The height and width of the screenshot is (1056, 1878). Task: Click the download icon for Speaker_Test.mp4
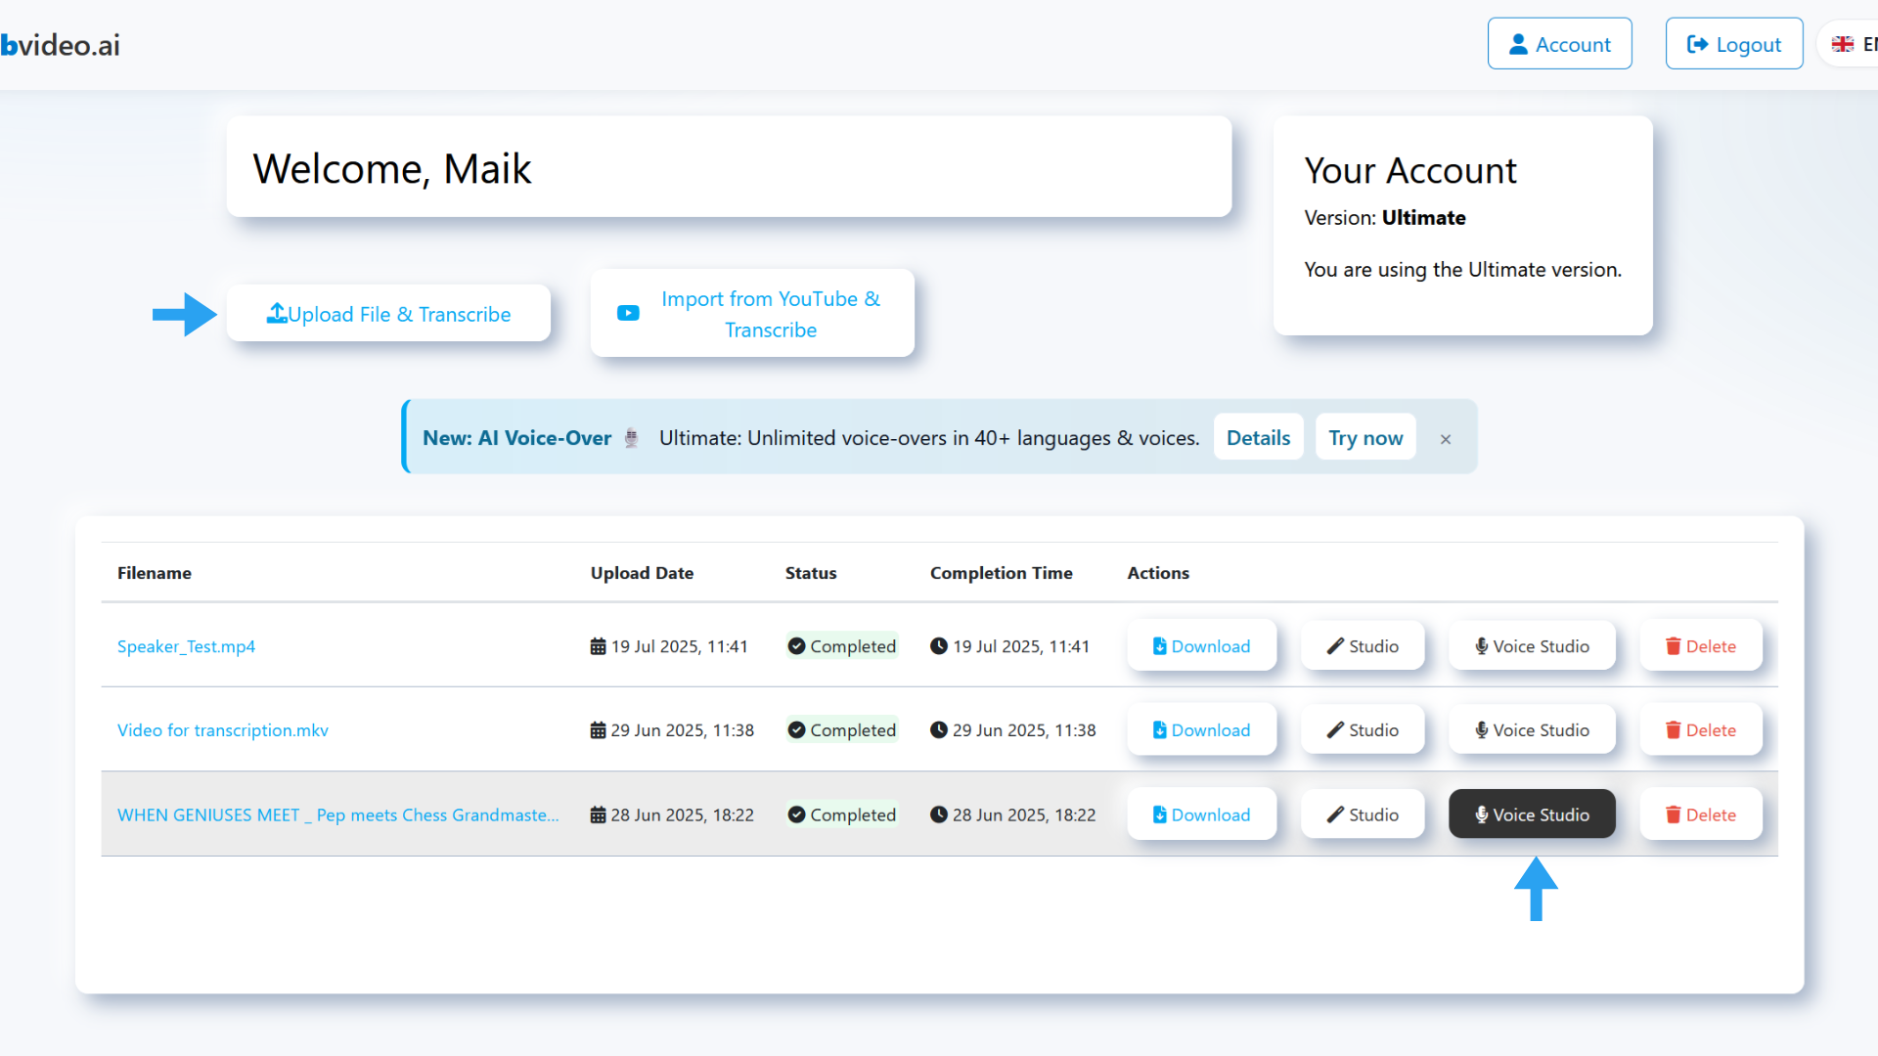[1159, 645]
